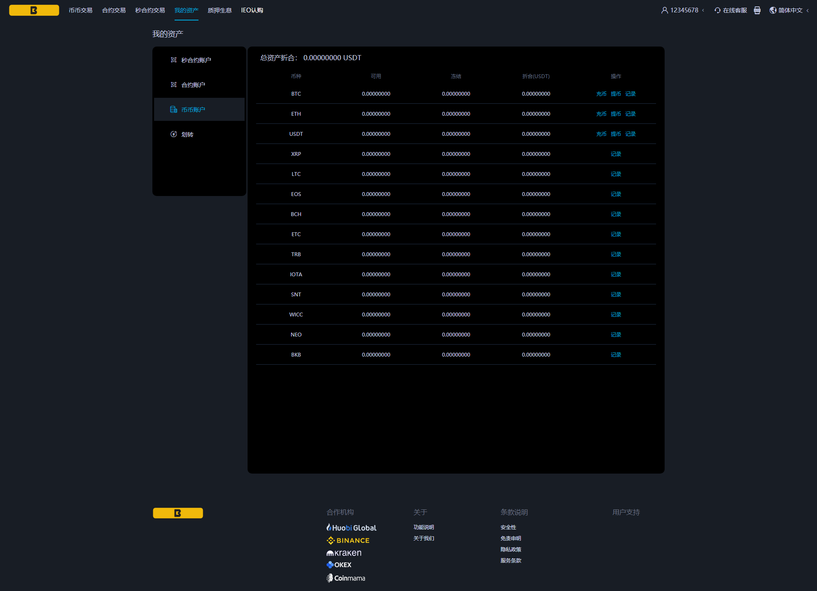
Task: Open 功能说明 footer link
Action: pos(424,527)
